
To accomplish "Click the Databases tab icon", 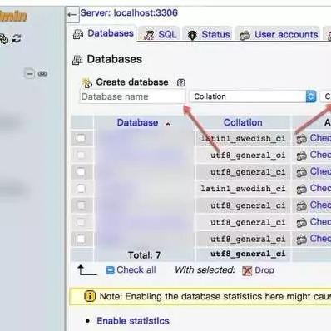I will 78,35.
